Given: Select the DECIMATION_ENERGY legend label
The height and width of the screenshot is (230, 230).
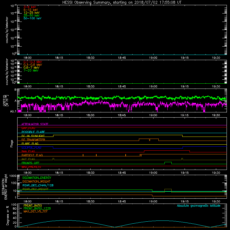Looking at the screenshot, I should pyautogui.click(x=37, y=178).
